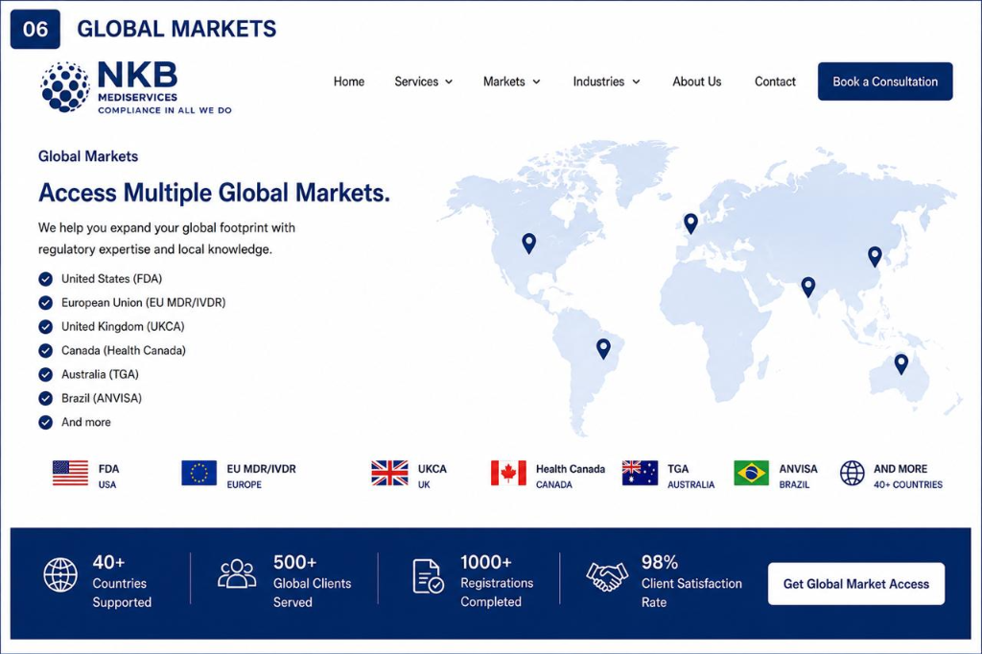Click the FDA USA label
Screen dimensions: 982x654
[108, 476]
